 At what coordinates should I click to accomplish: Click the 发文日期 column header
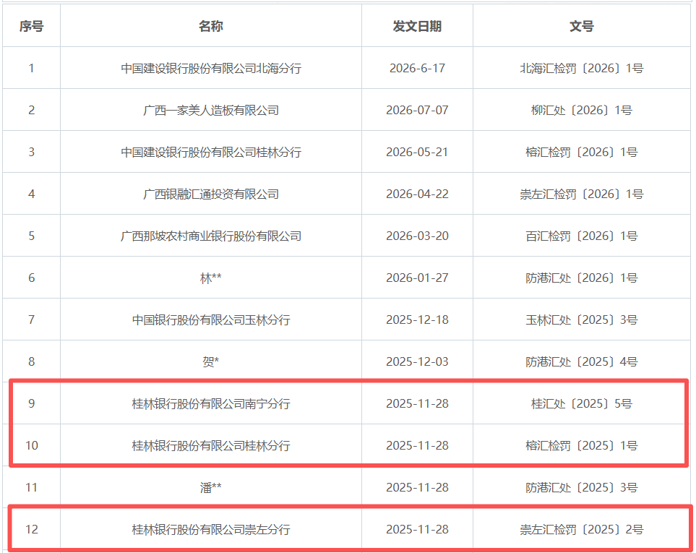(x=417, y=26)
